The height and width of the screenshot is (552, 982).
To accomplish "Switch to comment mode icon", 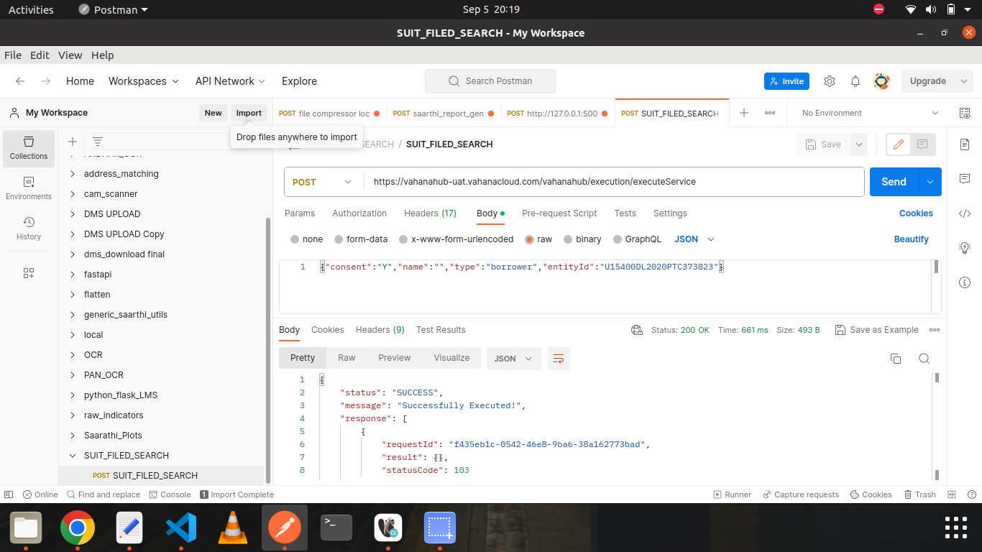I will 922,144.
